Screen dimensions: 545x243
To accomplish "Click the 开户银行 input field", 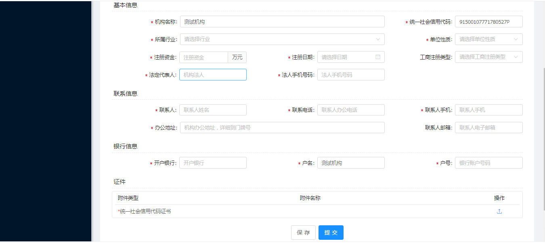I will tap(213, 163).
